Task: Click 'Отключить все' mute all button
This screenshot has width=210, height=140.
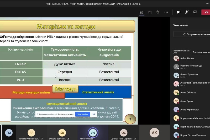Action: click(x=201, y=52)
